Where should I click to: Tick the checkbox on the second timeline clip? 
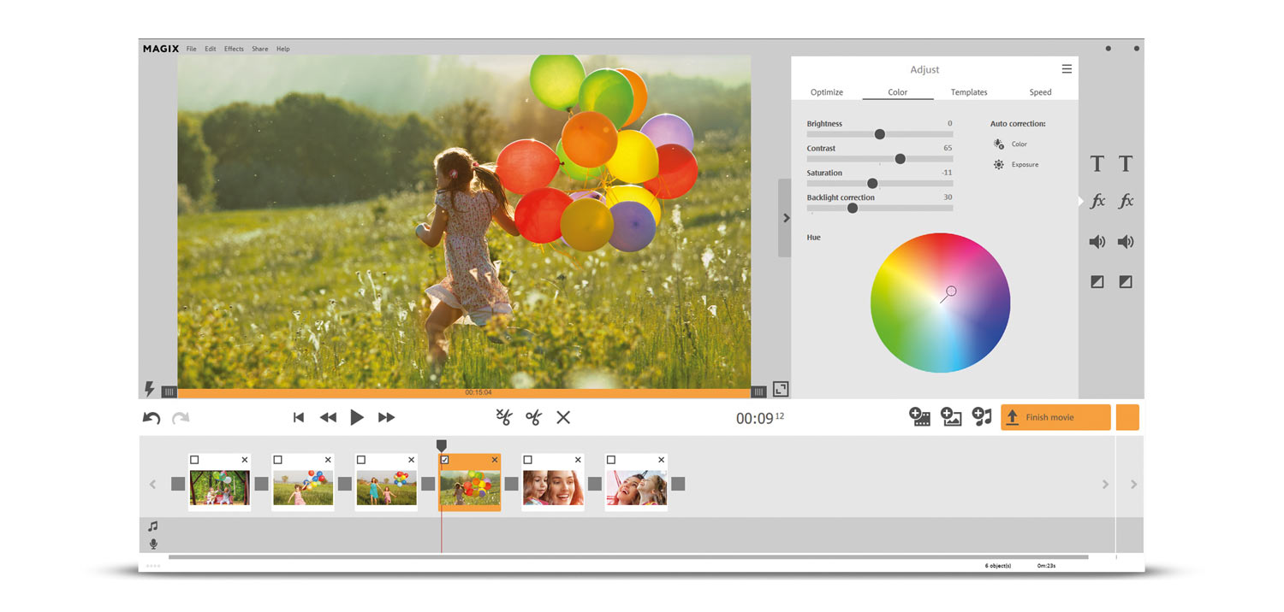tap(277, 460)
